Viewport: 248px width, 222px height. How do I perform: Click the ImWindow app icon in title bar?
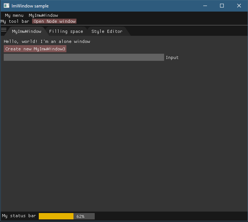click(6, 6)
